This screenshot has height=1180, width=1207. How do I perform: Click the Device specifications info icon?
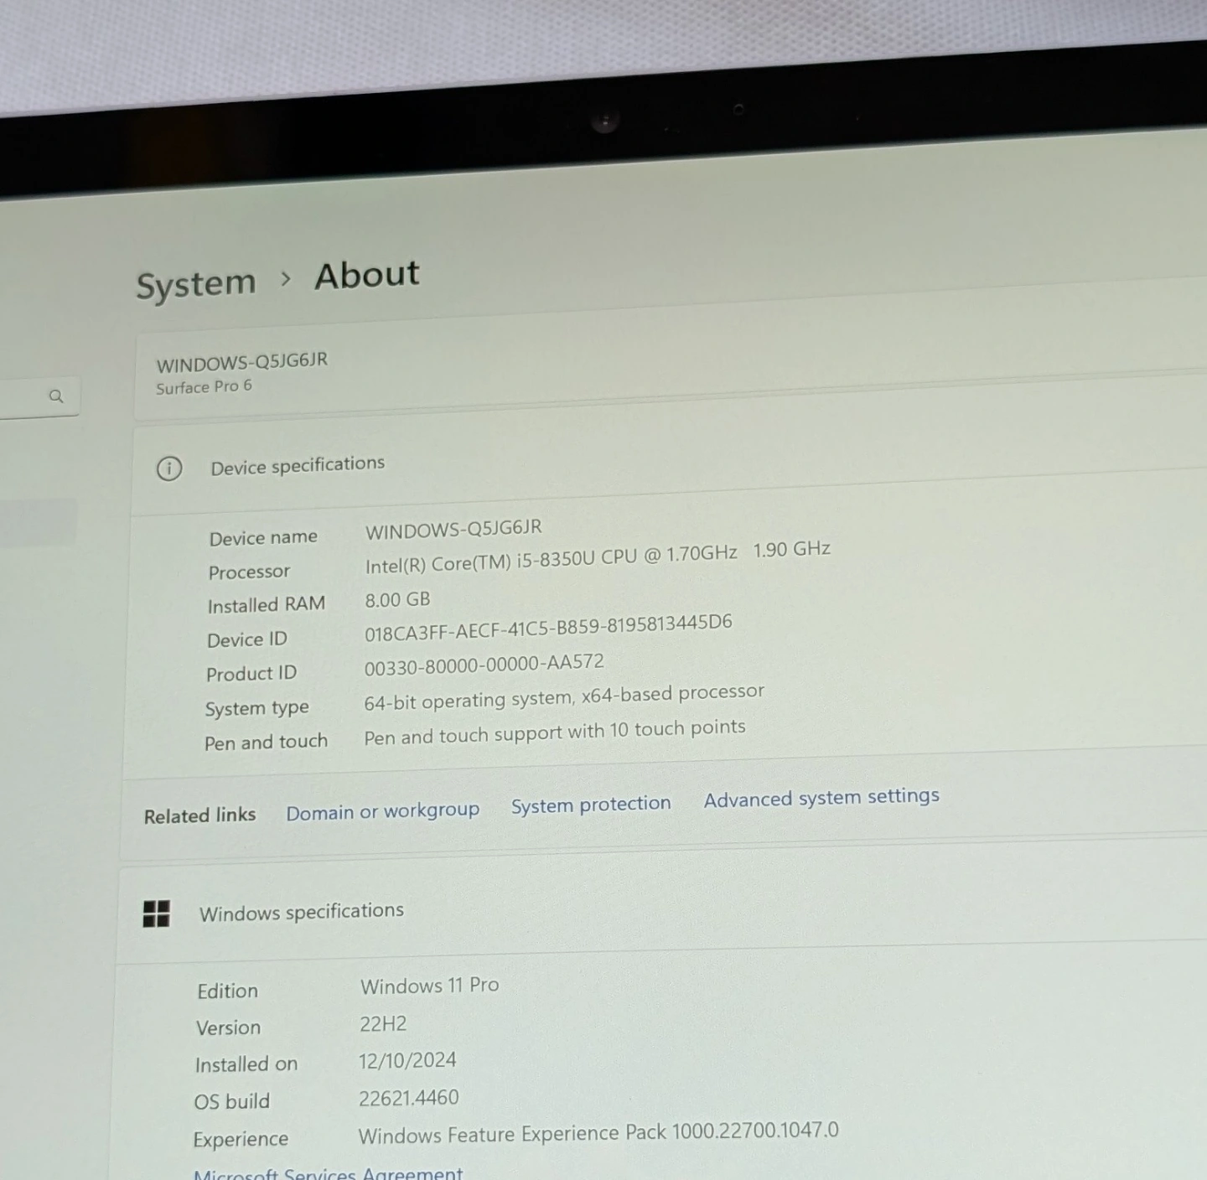(x=169, y=468)
